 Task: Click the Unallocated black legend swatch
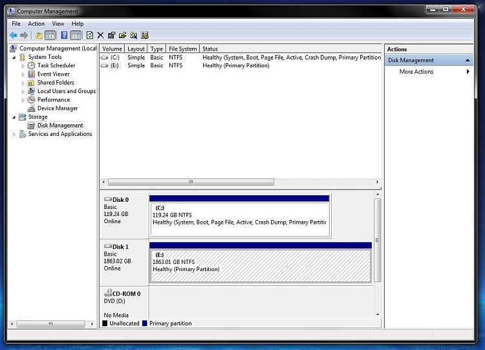pos(105,323)
